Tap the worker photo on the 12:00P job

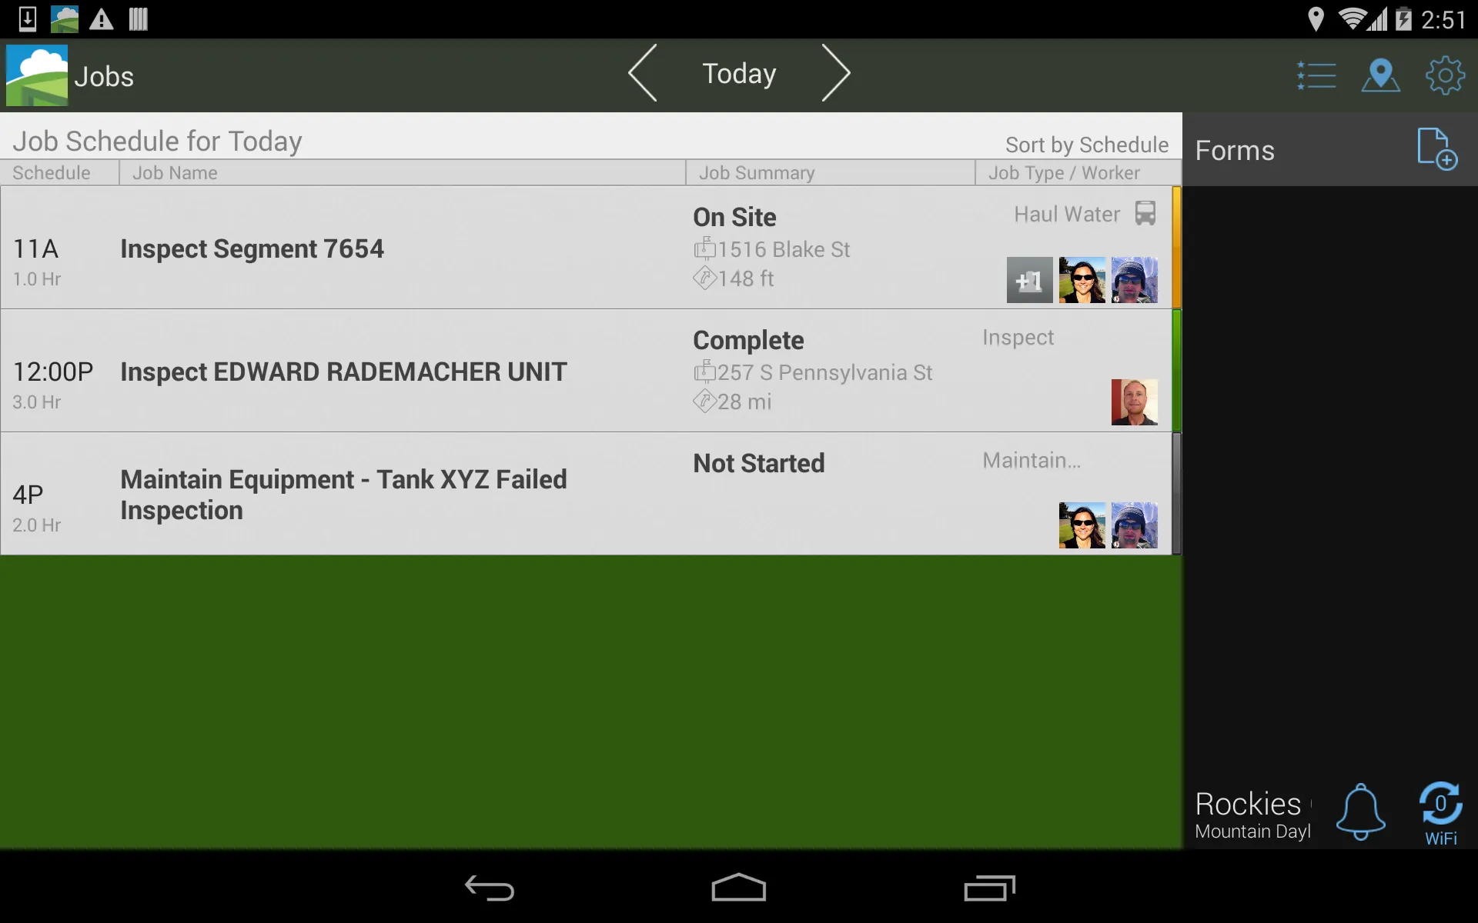1134,402
